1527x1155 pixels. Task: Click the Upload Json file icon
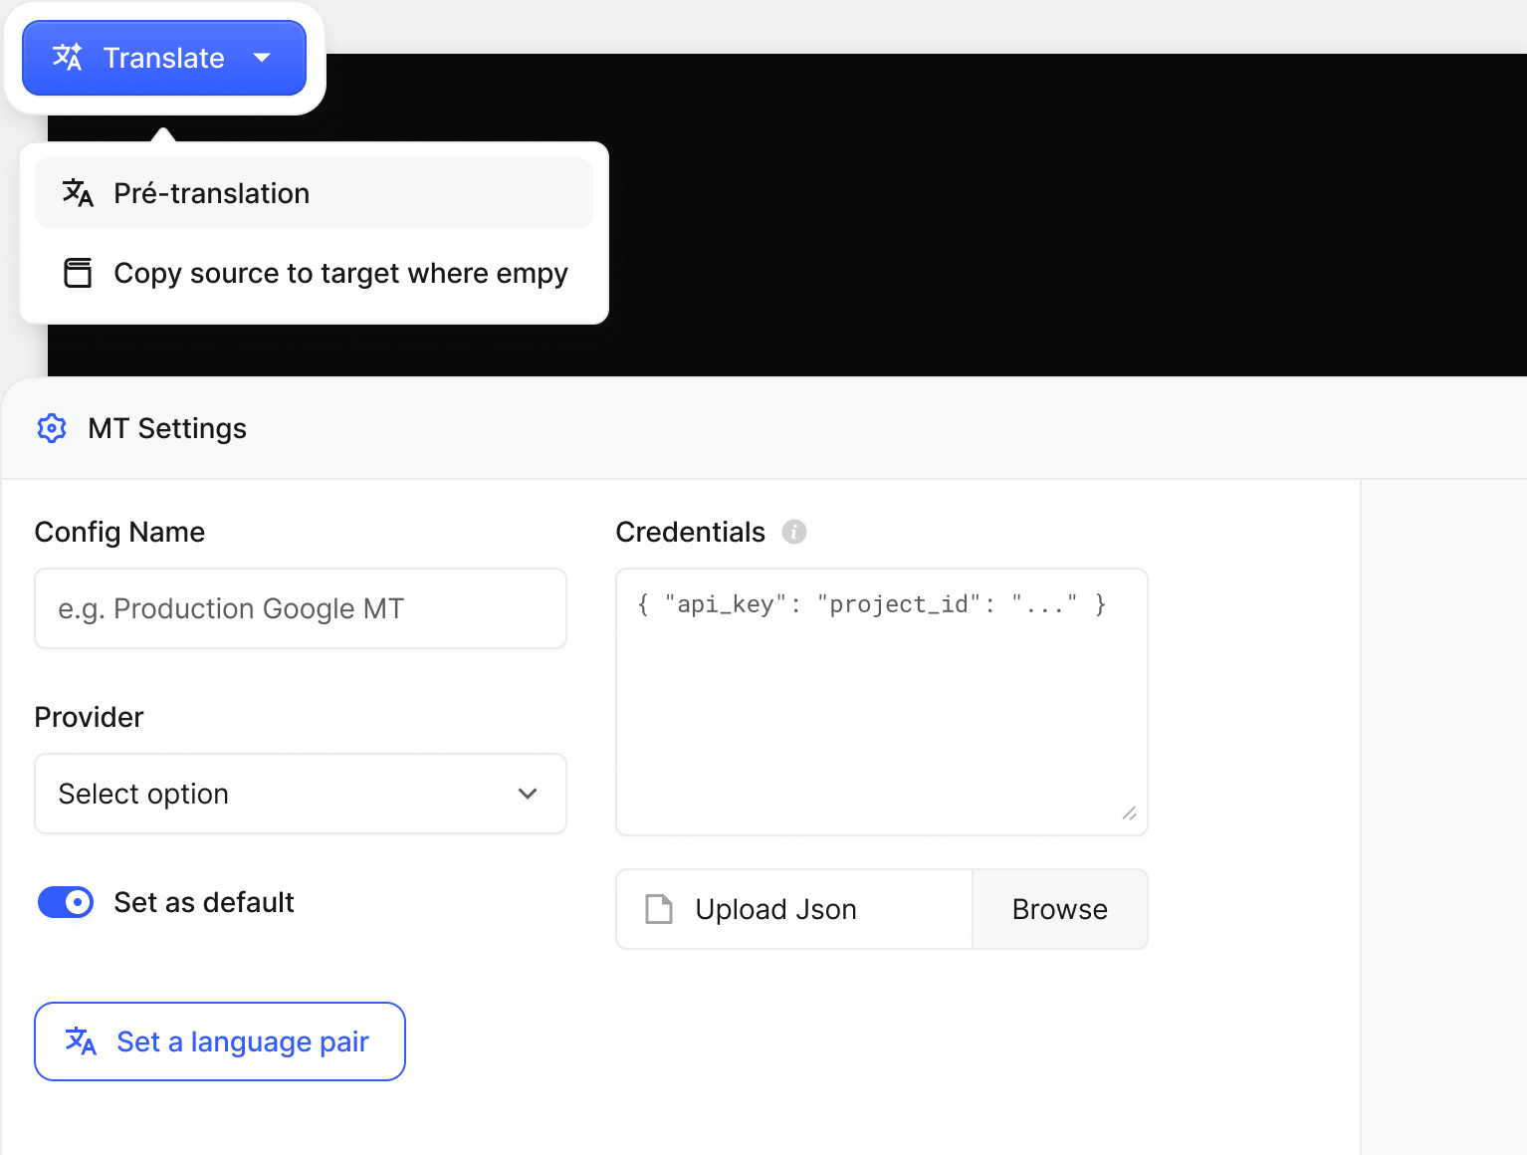(x=659, y=909)
